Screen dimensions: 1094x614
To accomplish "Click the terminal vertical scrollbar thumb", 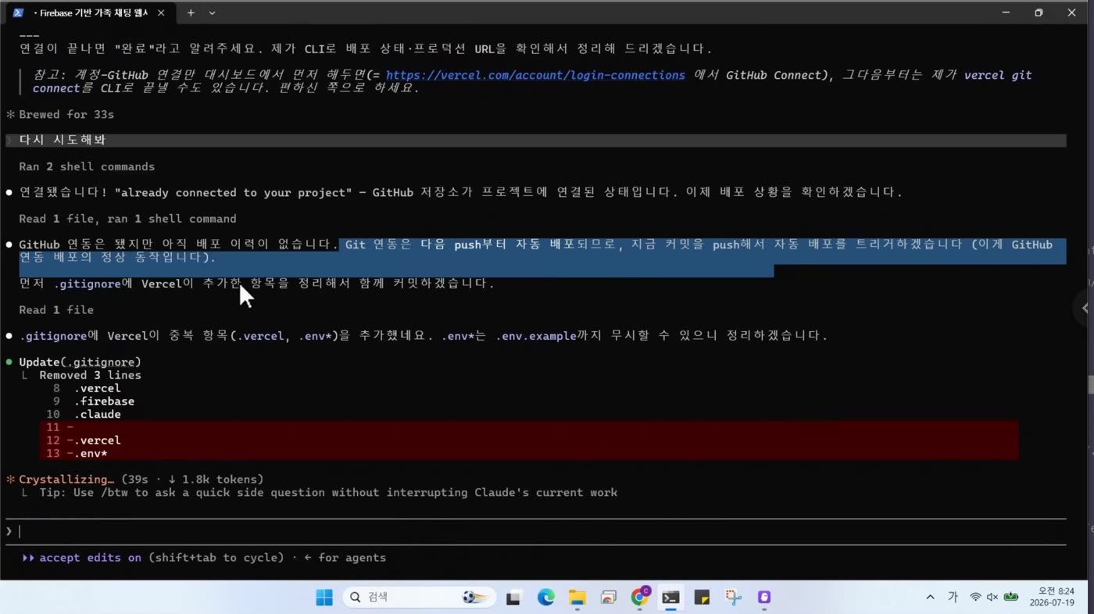I will [x=1090, y=384].
